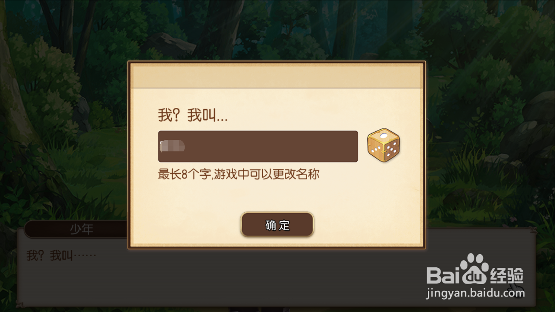Roll the dice for a random name
This screenshot has height=312, width=555.
[x=383, y=145]
